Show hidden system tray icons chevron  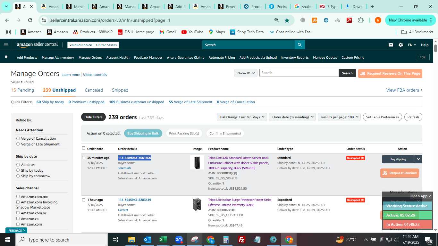[366, 240]
